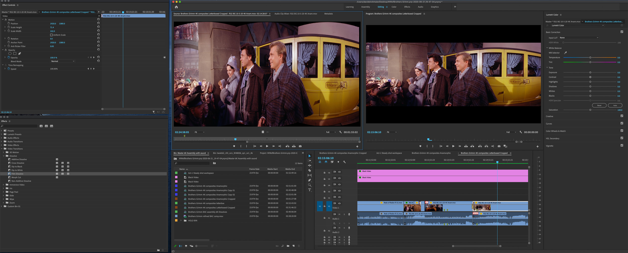Click Export Frame camera in Source monitor
The image size is (628, 253).
pos(300,146)
